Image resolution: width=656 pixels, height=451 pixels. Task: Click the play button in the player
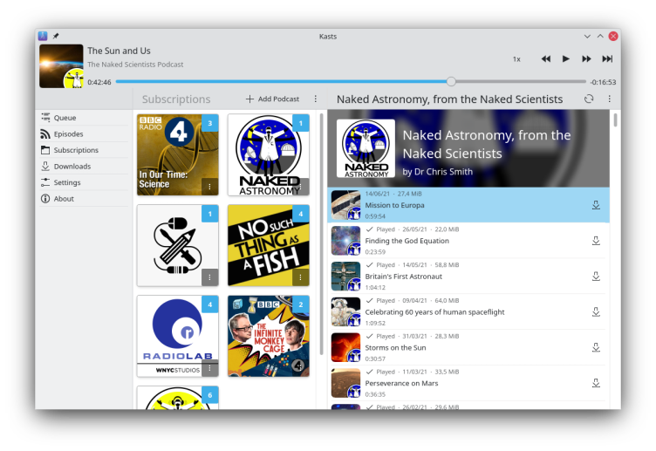(566, 59)
